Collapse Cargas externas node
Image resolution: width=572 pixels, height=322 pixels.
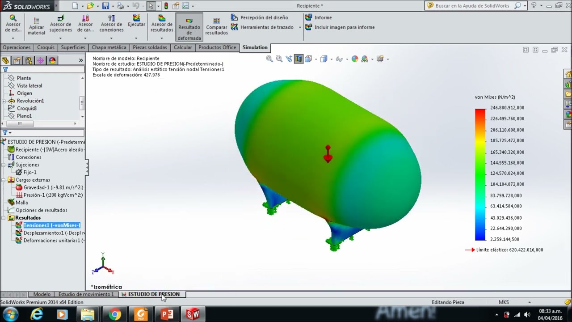click(x=4, y=180)
